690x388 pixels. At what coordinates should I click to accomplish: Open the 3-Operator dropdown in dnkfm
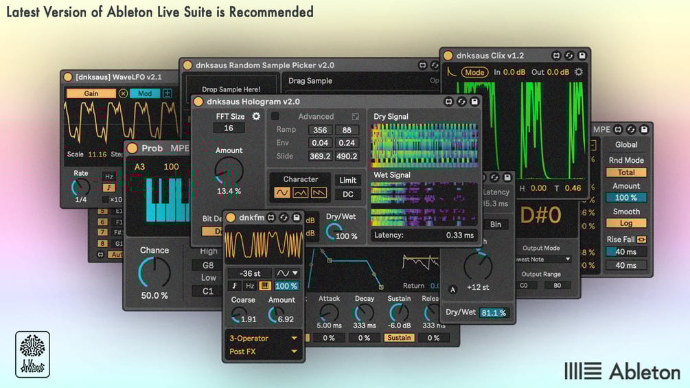tap(263, 339)
